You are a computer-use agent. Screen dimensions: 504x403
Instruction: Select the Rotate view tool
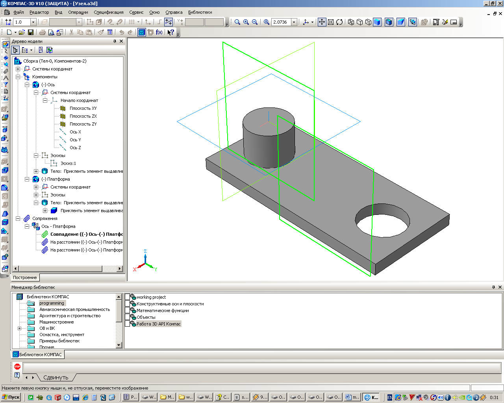(x=339, y=22)
